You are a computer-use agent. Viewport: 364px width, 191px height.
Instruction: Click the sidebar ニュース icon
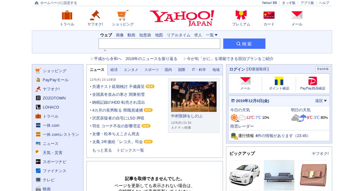pyautogui.click(x=38, y=143)
